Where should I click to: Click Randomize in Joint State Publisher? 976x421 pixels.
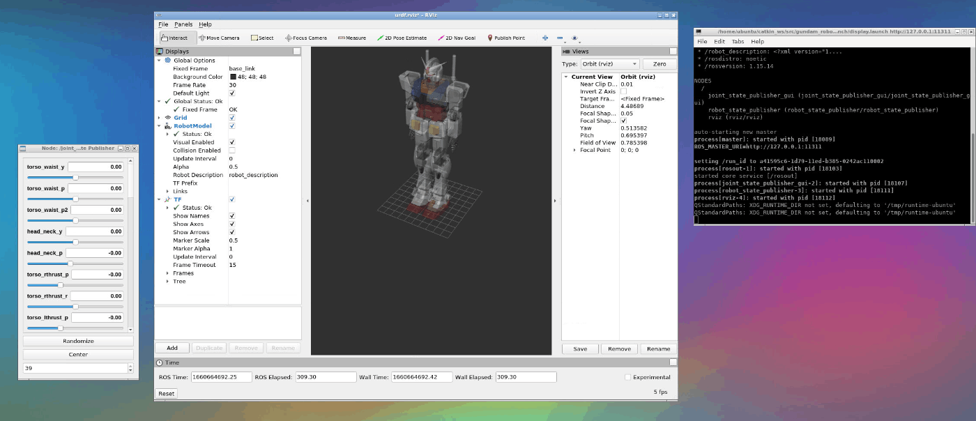tap(78, 341)
